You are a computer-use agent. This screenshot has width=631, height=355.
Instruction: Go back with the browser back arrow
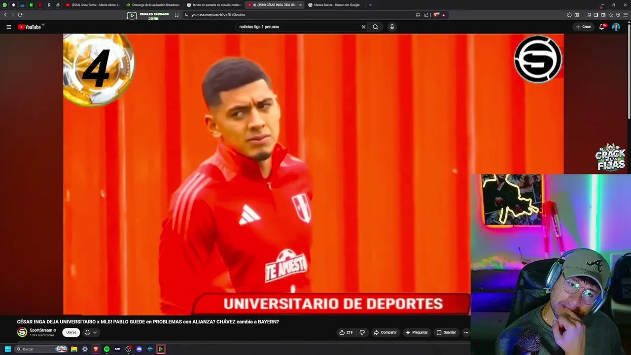[x=5, y=15]
